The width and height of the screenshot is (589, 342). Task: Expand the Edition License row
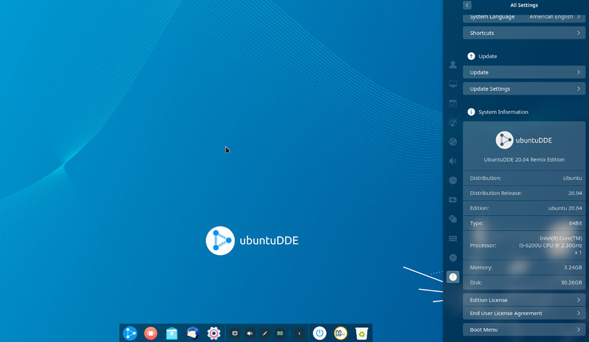524,300
